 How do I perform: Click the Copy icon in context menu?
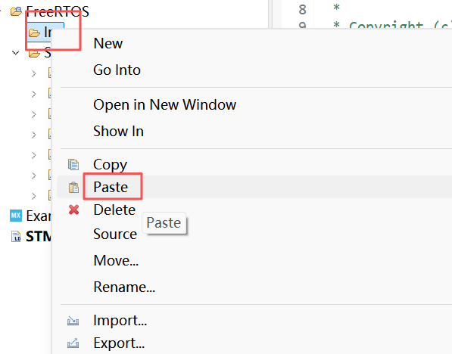click(x=73, y=164)
